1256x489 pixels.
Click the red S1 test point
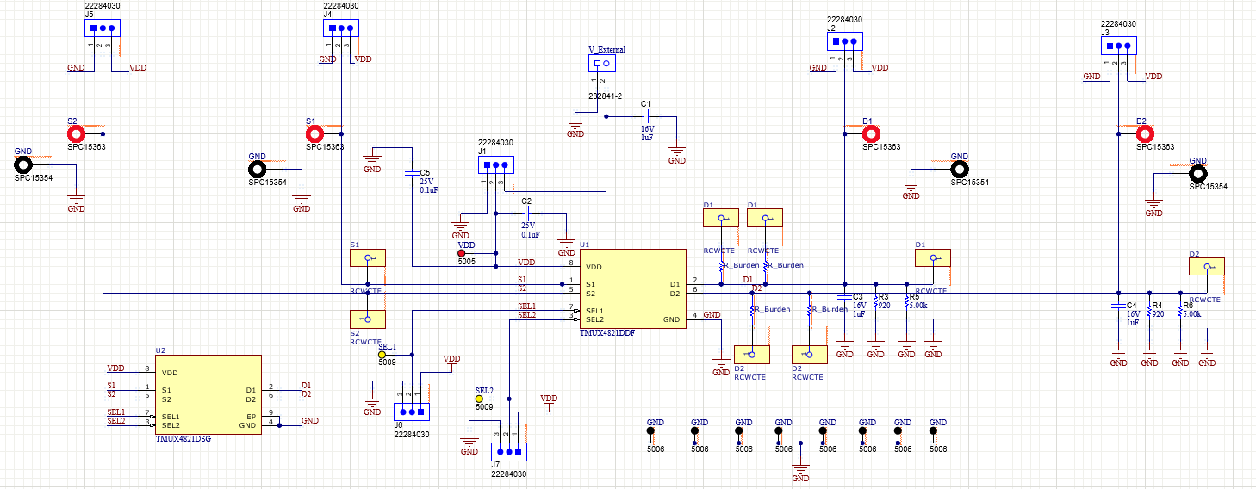pos(315,133)
